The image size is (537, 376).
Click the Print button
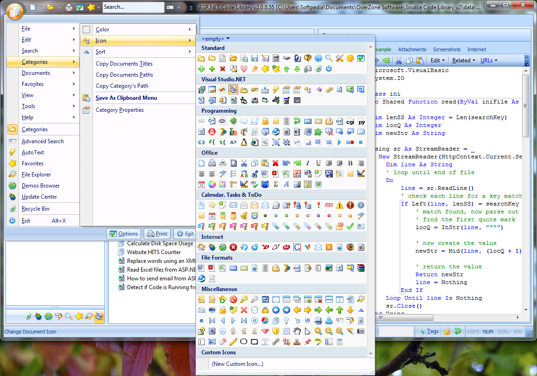[x=158, y=234]
